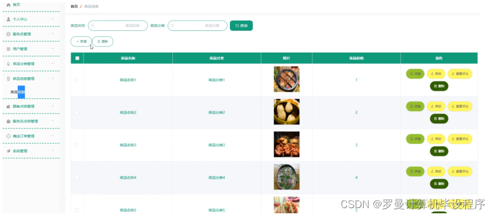Click 修改 for the 菜品名称3 row

tap(436, 139)
